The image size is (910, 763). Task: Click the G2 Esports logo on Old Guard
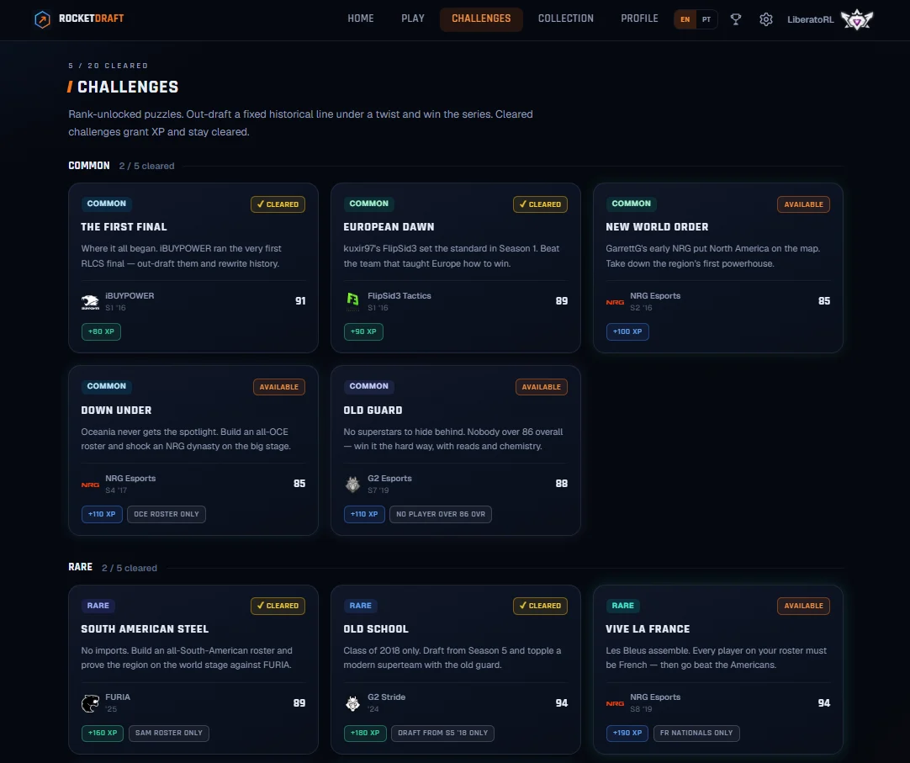click(x=352, y=484)
